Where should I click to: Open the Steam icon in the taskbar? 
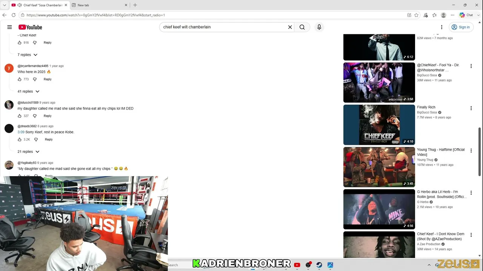coord(319,265)
